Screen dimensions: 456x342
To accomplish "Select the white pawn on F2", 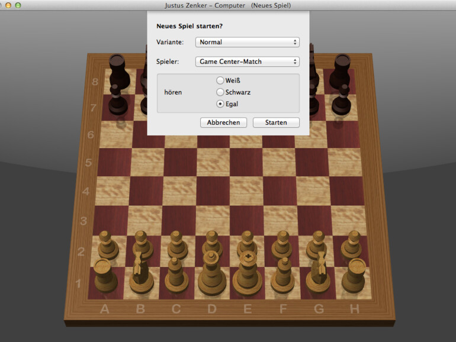I will click(282, 245).
